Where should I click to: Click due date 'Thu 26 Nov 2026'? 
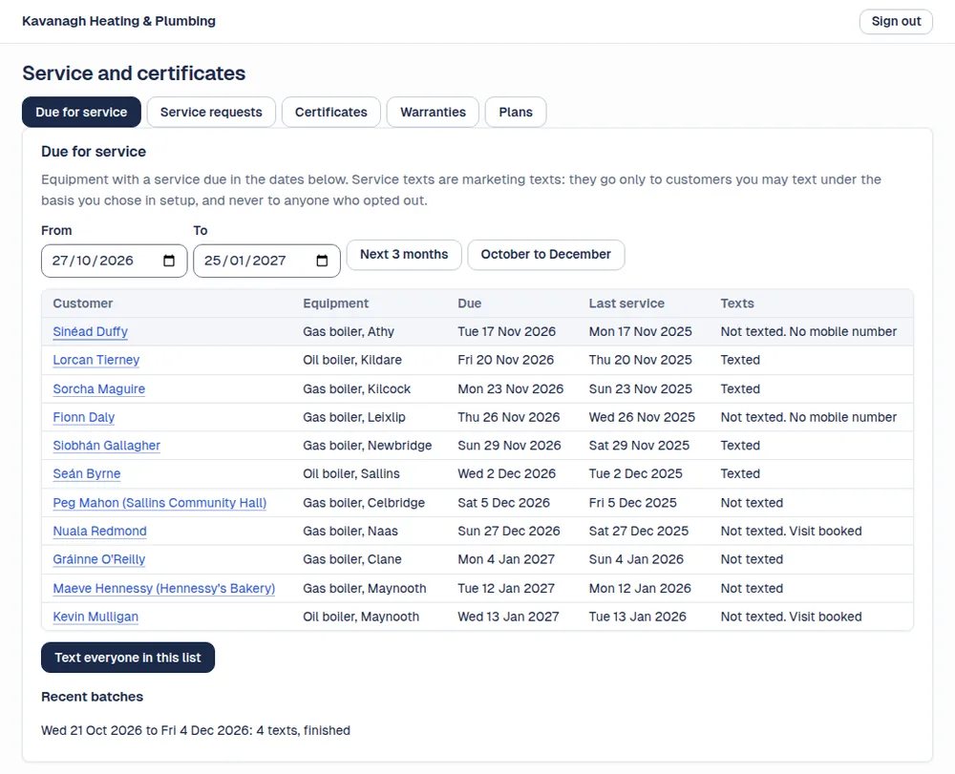(509, 417)
